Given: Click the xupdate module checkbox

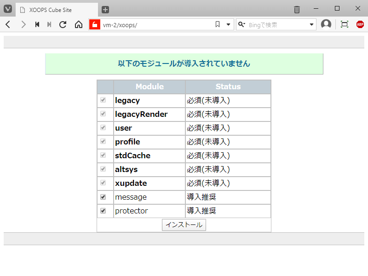Looking at the screenshot, I should (x=103, y=183).
